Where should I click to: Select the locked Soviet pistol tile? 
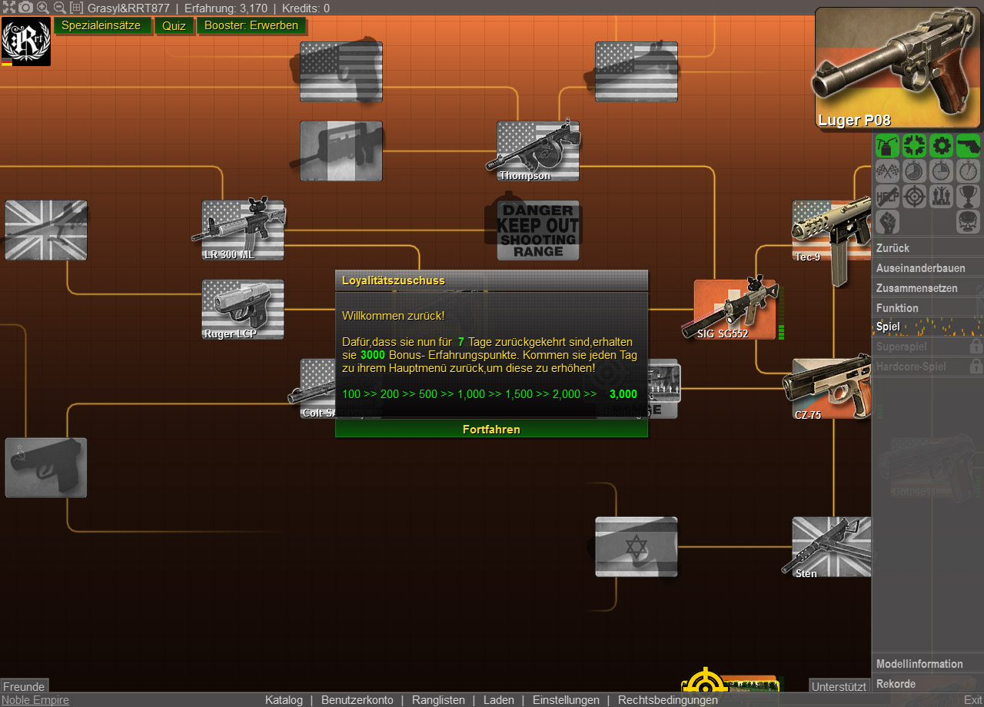[x=46, y=467]
